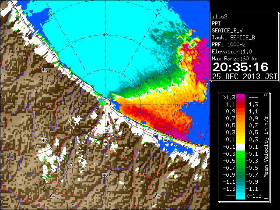Viewport: 280px width, 210px height.
Task: Select the "SEAICE_B_V" product label
Action: tap(227, 31)
